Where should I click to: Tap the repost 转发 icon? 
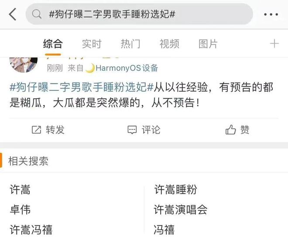[36, 130]
